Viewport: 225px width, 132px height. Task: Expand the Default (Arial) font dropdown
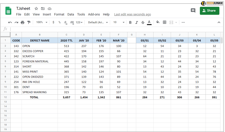pyautogui.click(x=98, y=22)
